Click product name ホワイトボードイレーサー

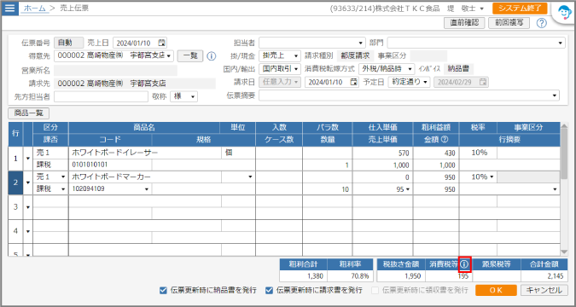tap(115, 153)
